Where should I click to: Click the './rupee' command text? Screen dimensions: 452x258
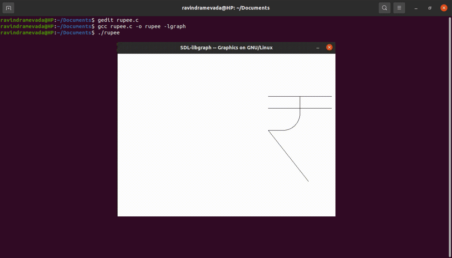[109, 33]
